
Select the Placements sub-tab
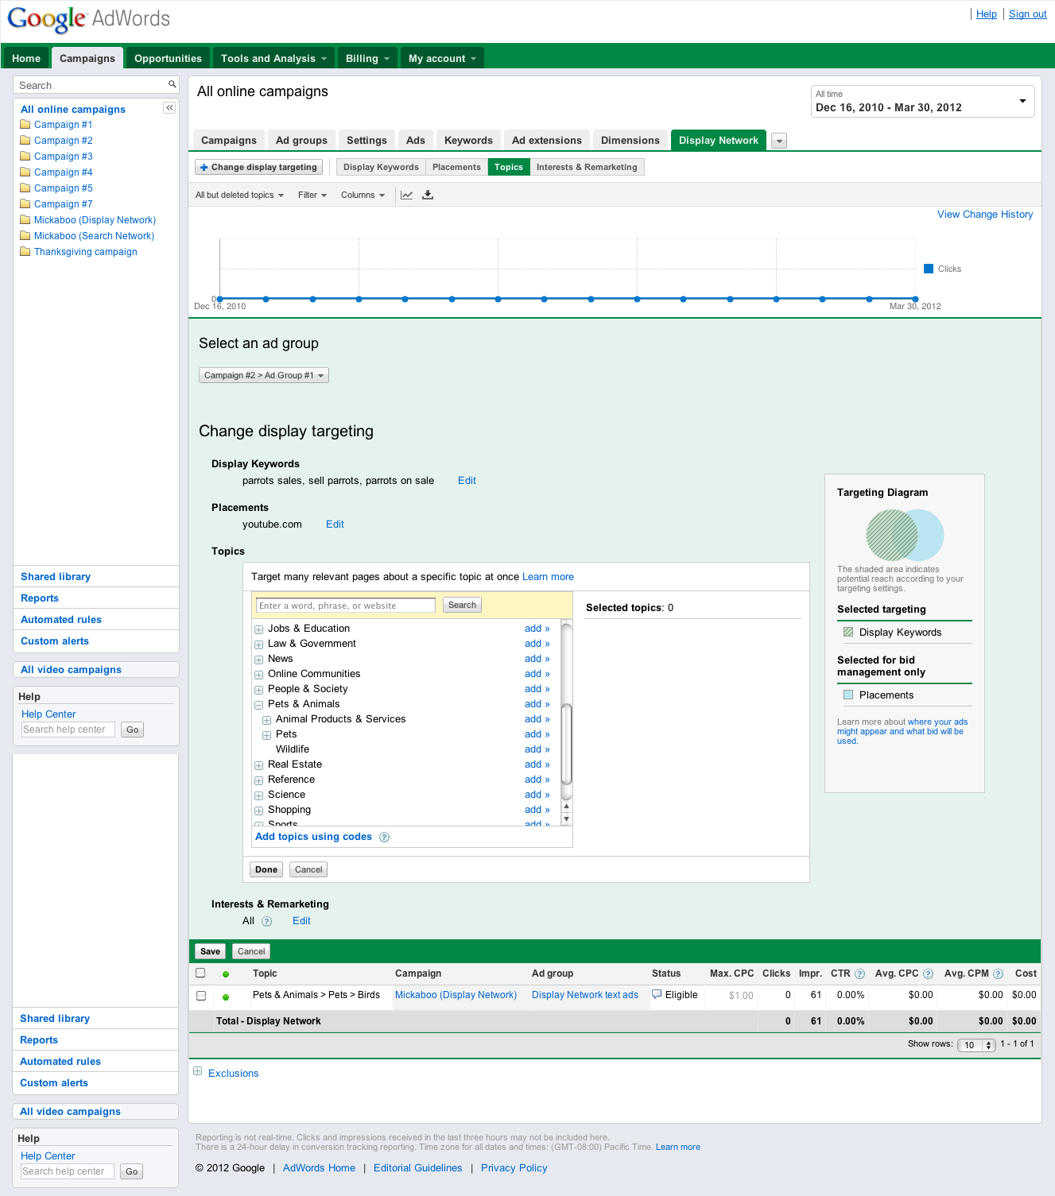pyautogui.click(x=456, y=167)
